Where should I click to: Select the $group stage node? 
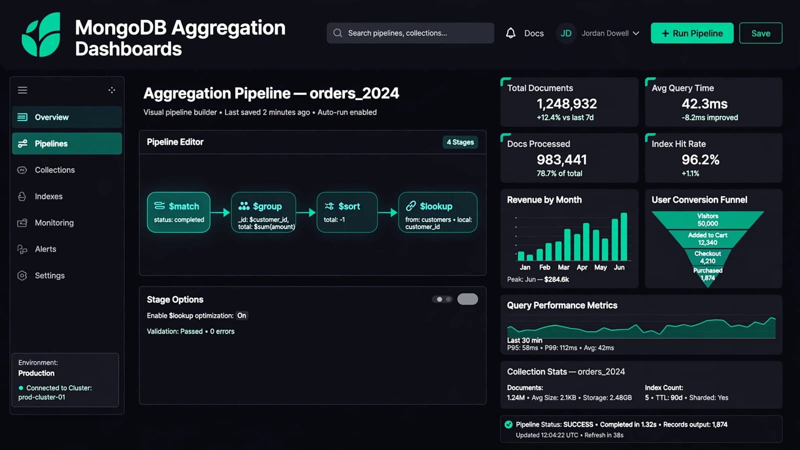coord(263,212)
